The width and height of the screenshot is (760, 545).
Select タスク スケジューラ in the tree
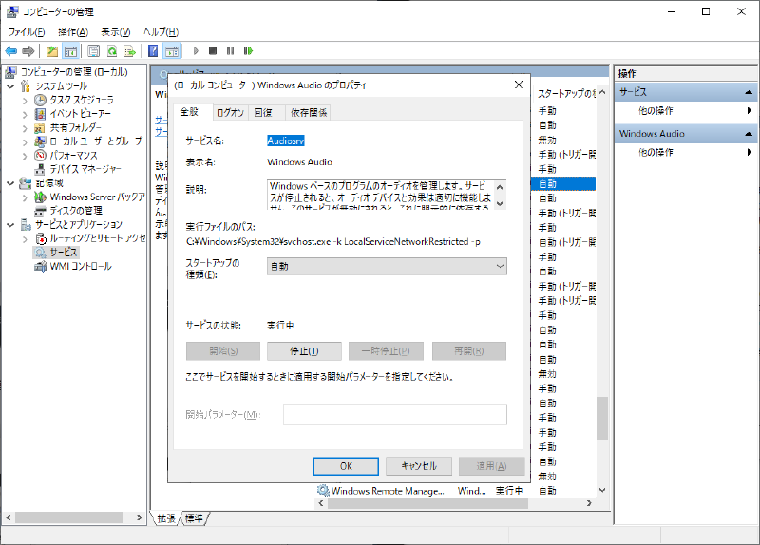tap(81, 100)
